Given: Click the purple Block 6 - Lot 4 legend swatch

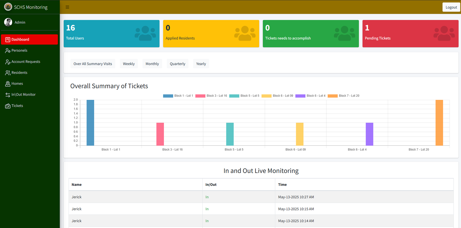Looking at the screenshot, I should [300, 96].
